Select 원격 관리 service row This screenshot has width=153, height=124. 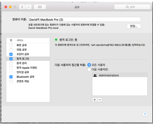(28, 63)
